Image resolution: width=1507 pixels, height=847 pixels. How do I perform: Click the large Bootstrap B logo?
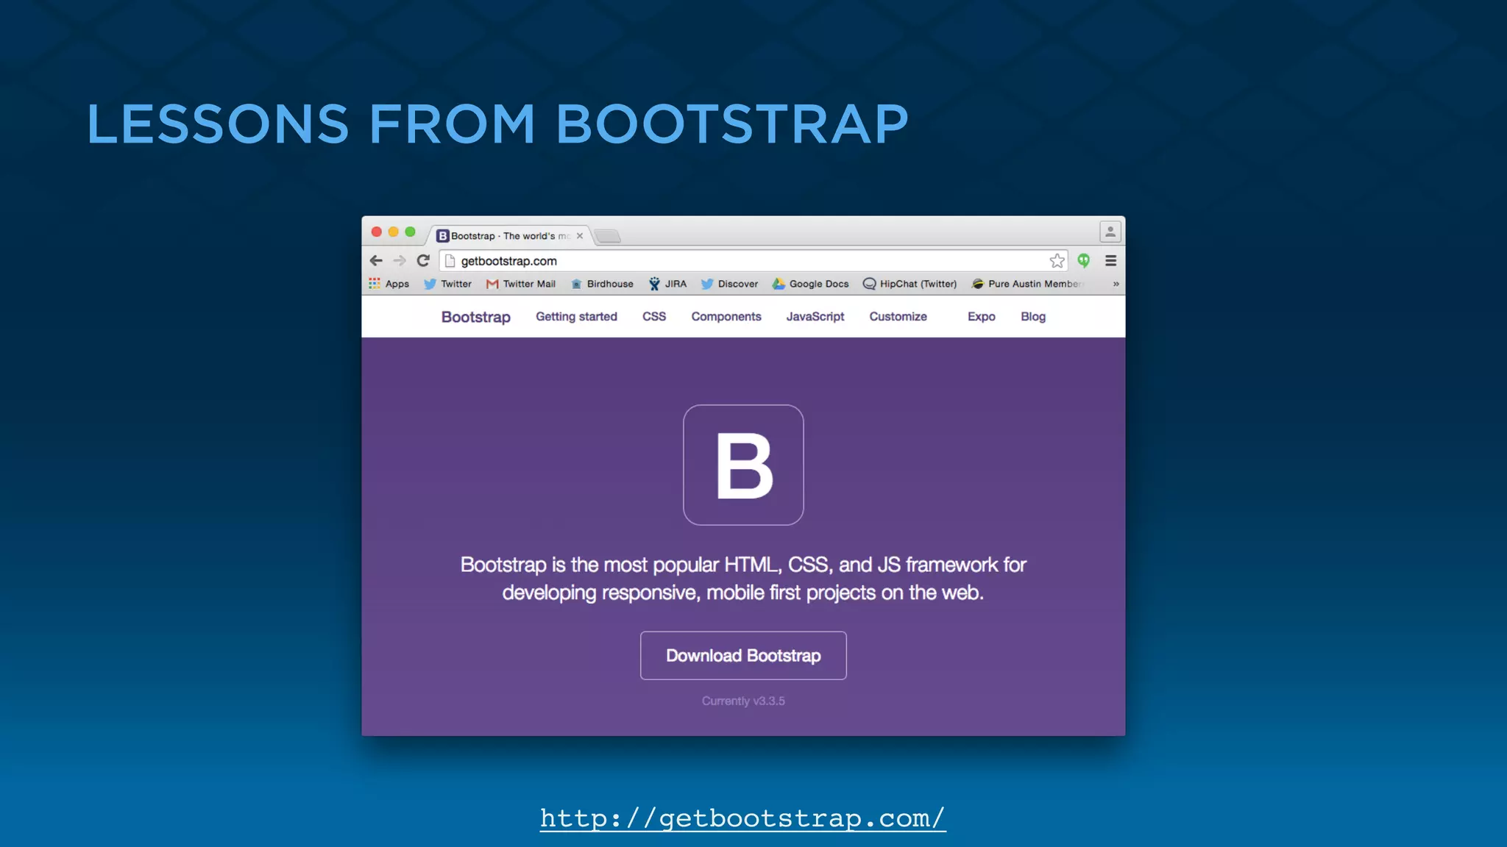743,465
